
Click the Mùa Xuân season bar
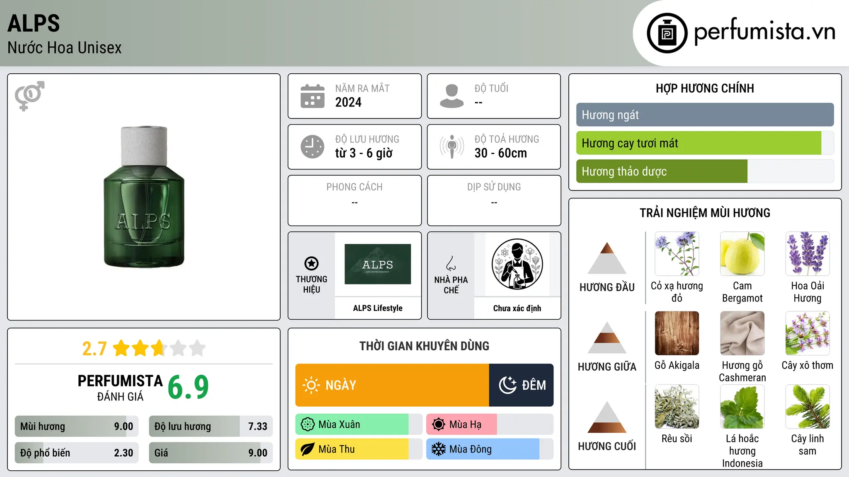tap(359, 424)
